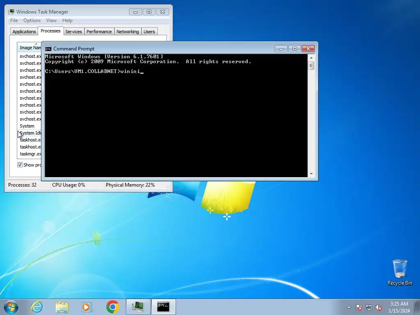Click Physical Memory: 22% status text
The height and width of the screenshot is (315, 420).
pyautogui.click(x=130, y=185)
